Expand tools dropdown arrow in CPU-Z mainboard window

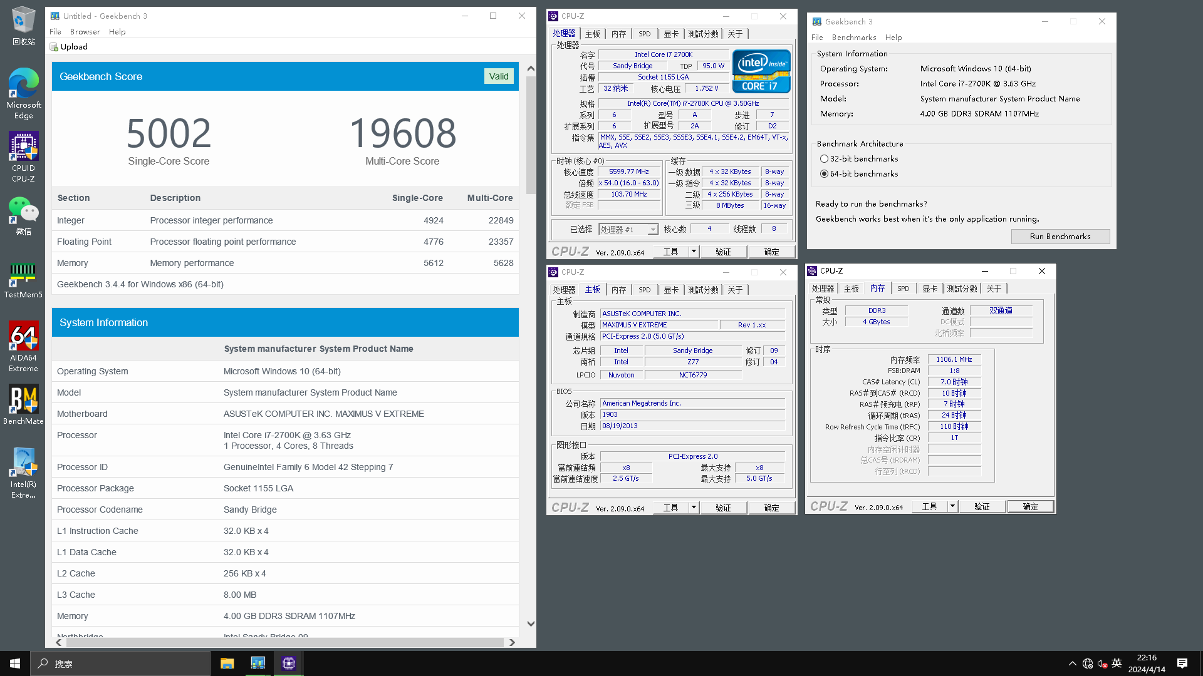coord(694,508)
